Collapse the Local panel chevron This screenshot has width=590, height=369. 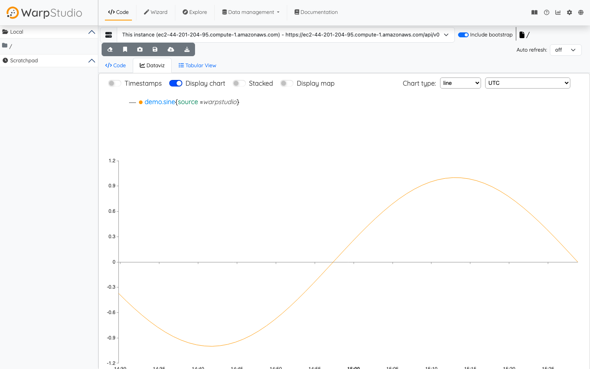92,32
